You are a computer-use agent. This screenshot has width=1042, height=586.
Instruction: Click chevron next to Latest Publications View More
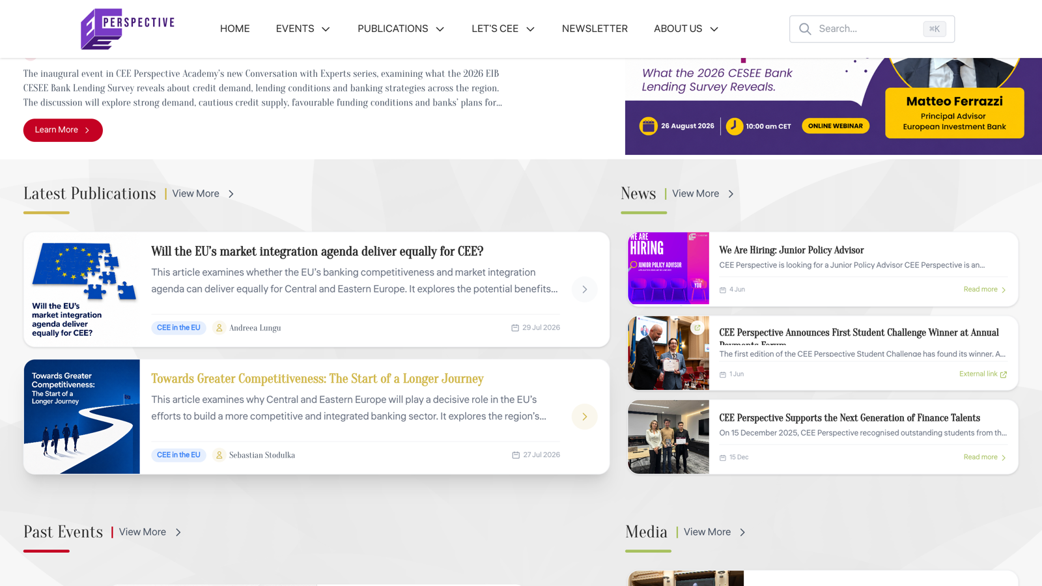pos(231,194)
